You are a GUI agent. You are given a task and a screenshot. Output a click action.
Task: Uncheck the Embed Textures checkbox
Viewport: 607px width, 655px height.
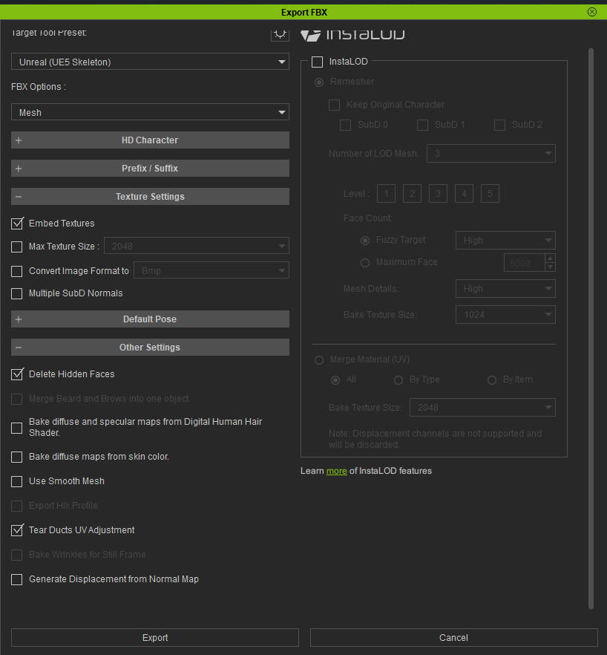(x=17, y=224)
